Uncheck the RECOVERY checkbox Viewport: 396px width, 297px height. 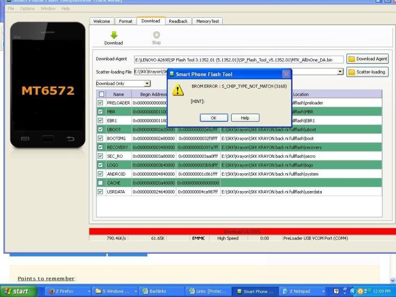click(100, 147)
